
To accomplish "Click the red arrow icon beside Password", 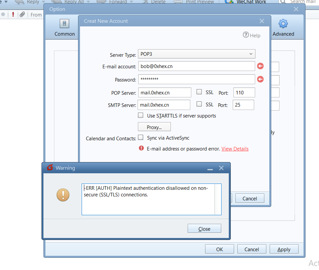I will [x=260, y=80].
